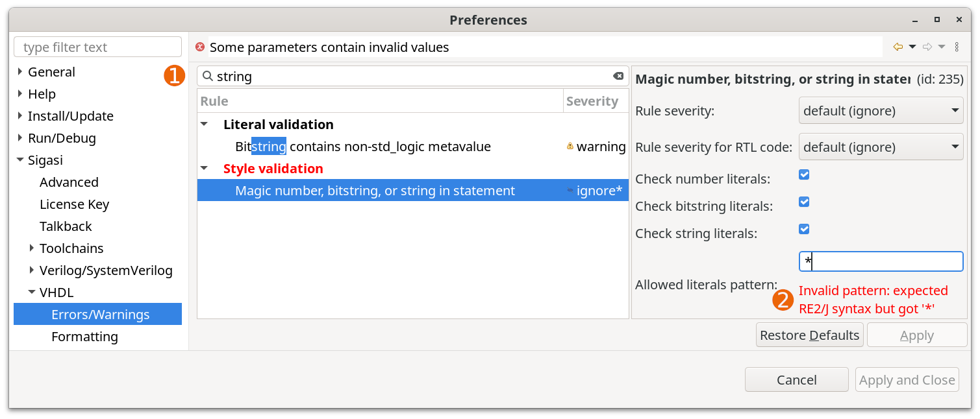Viewport: 980px width, 419px height.
Task: Uncheck Check number literals
Action: pos(804,175)
